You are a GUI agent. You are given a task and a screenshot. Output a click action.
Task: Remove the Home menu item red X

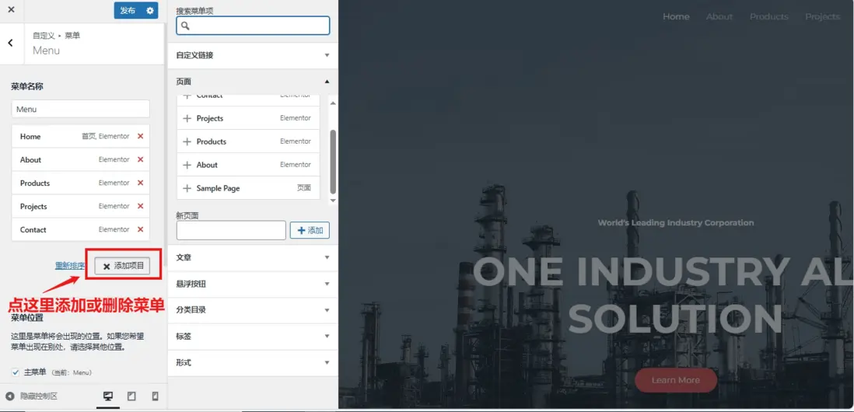(141, 136)
